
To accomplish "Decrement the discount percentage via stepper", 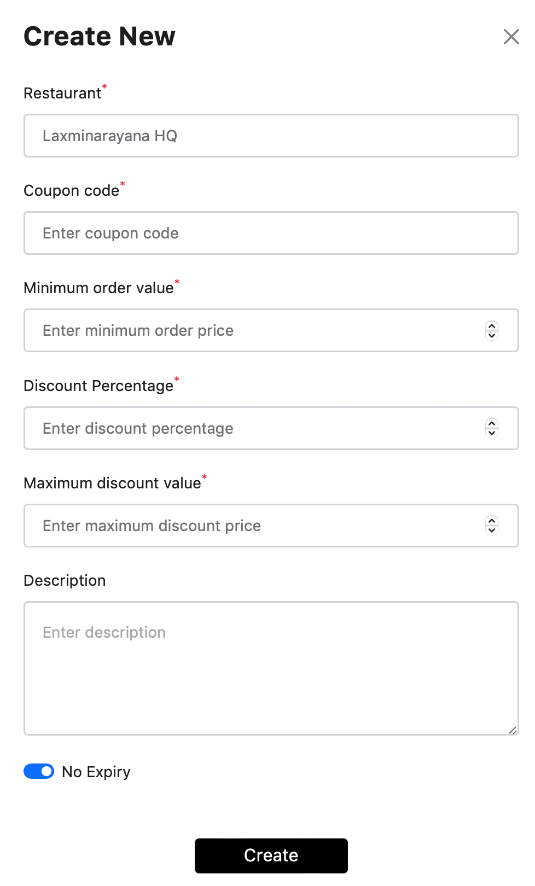I will click(x=491, y=433).
